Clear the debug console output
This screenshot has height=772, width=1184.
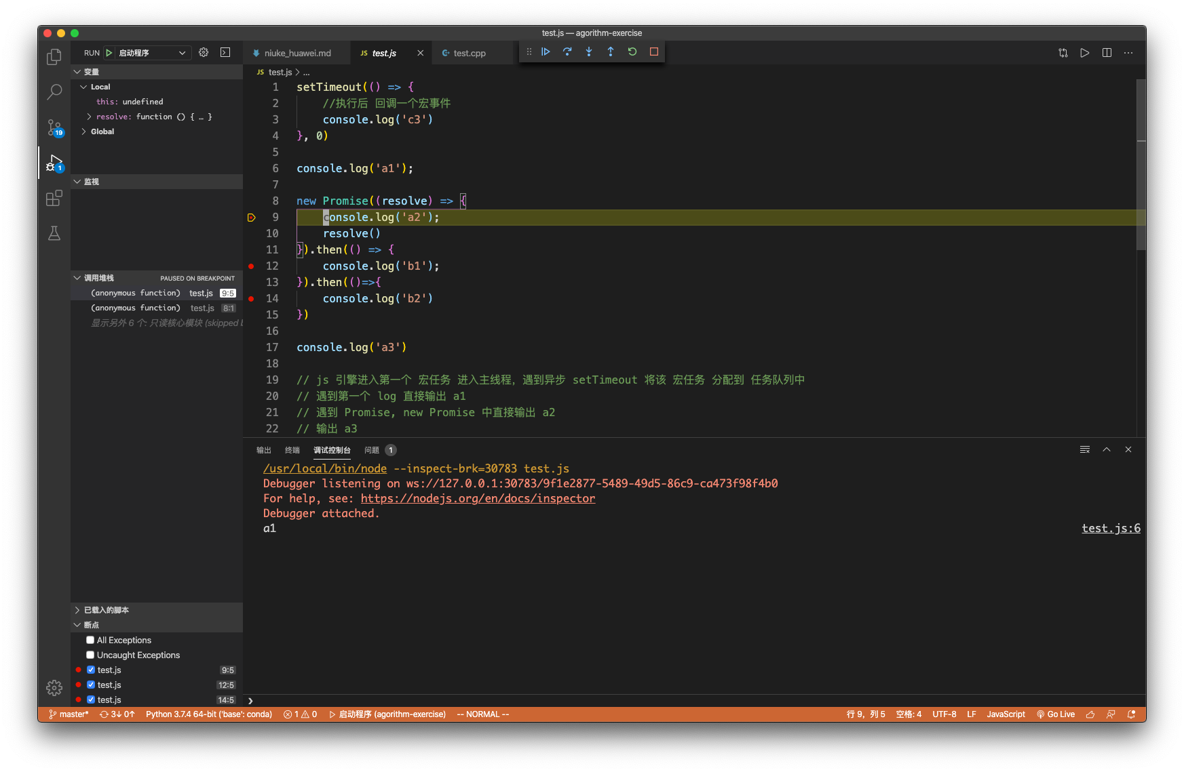[1085, 449]
